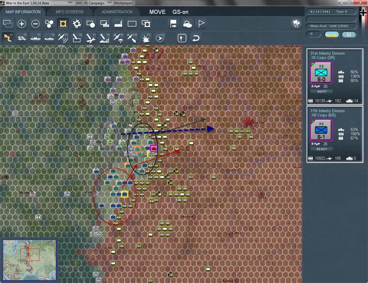Click the explosion F11 mode icon
The height and width of the screenshot is (283, 368).
tap(146, 38)
